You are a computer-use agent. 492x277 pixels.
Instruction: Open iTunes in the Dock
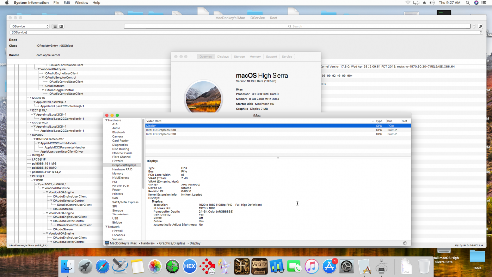311,266
